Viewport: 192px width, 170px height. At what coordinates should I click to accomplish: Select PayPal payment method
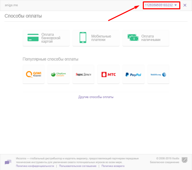click(134, 74)
